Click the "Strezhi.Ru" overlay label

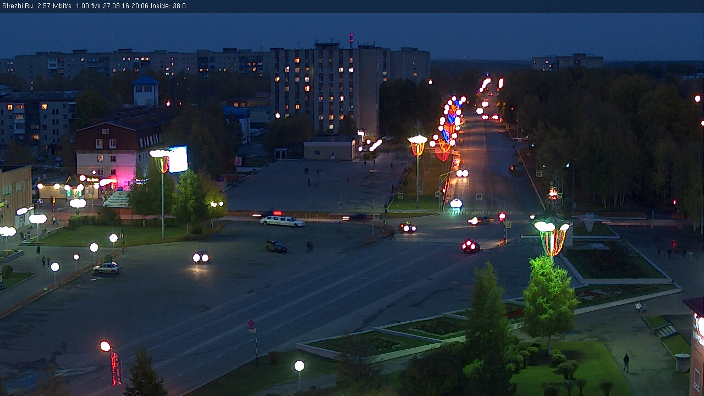[18, 6]
